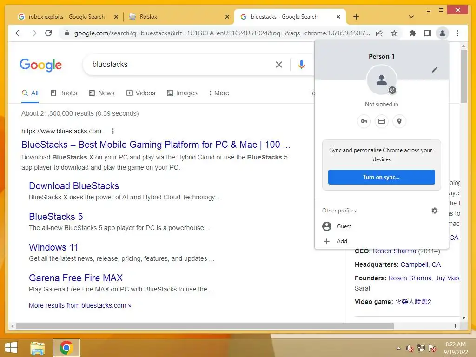Clear the search box with X
Viewport: 476px width, 357px height.
pyautogui.click(x=279, y=64)
